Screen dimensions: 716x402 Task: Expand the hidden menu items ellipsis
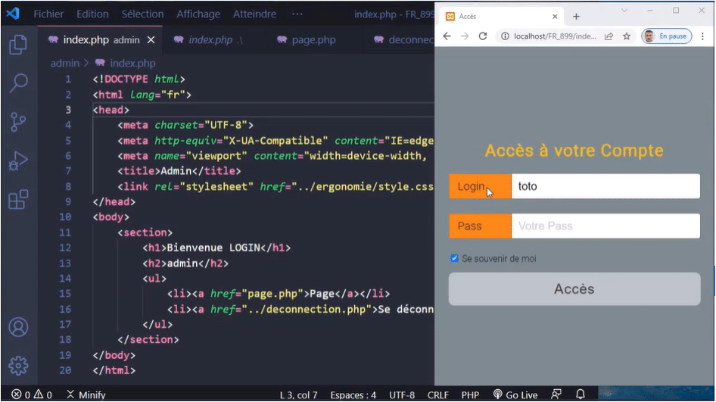(297, 14)
